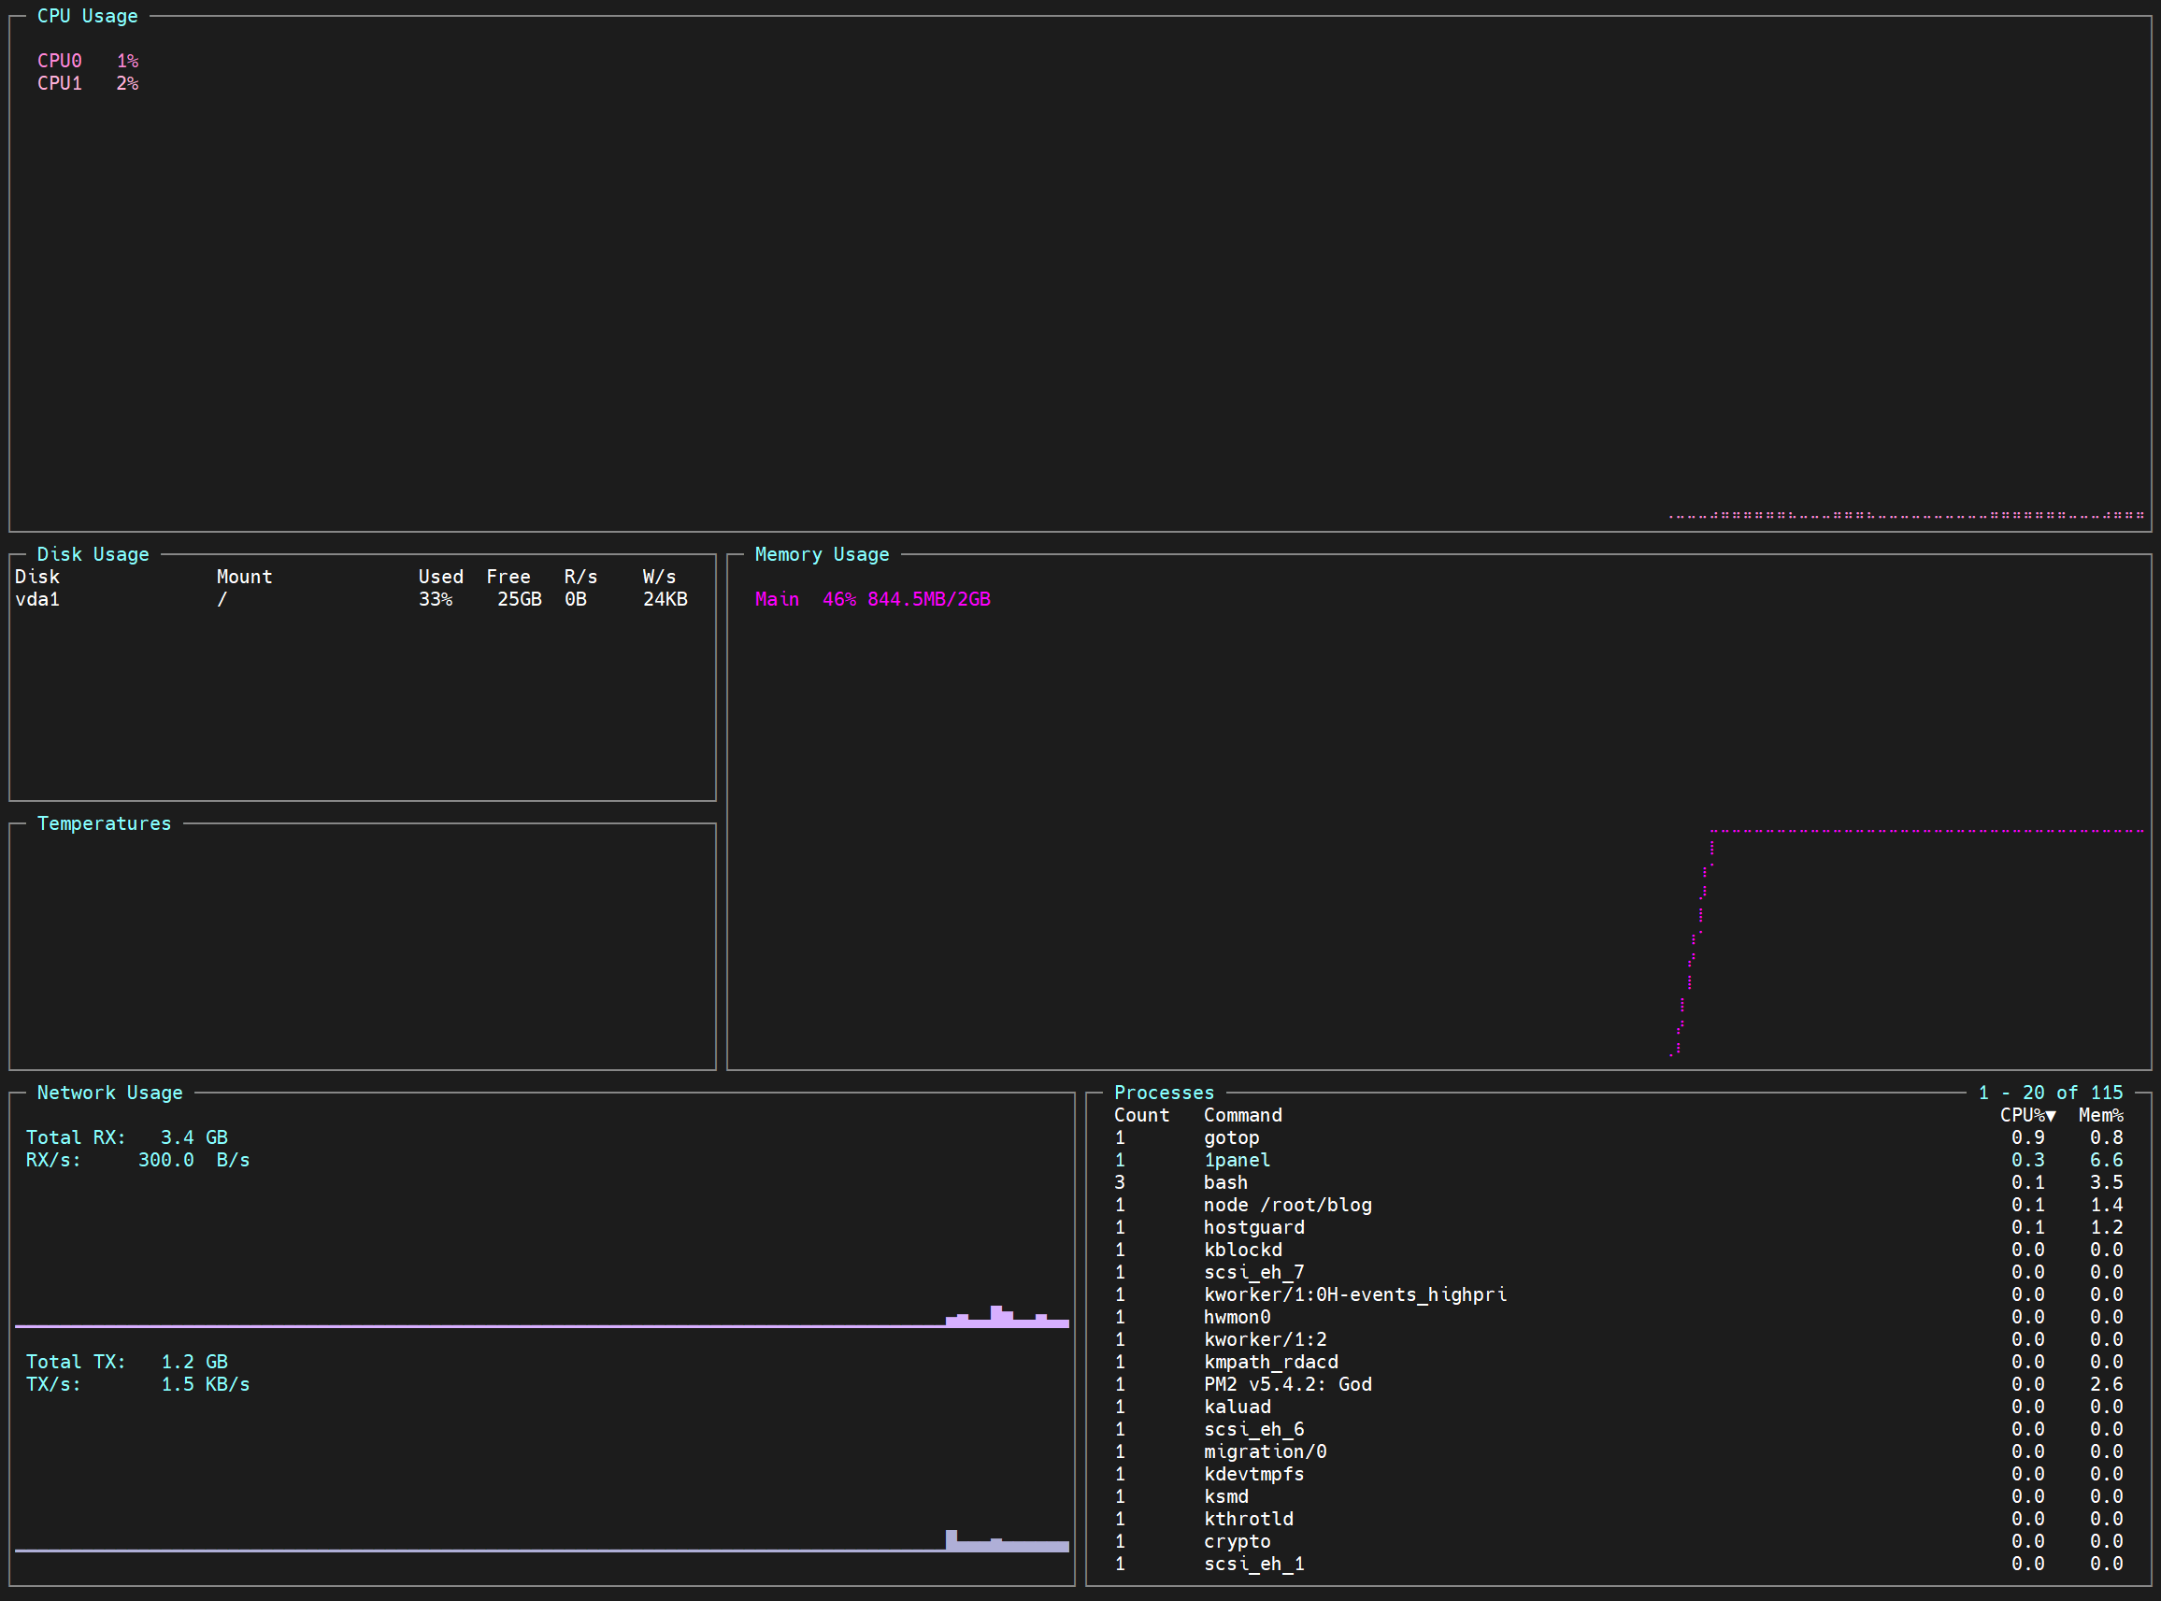Click the 25GB free disk value
This screenshot has width=2161, height=1601.
click(x=520, y=599)
